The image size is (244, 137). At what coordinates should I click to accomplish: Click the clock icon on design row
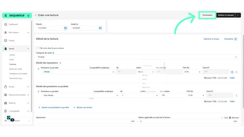click(232, 72)
